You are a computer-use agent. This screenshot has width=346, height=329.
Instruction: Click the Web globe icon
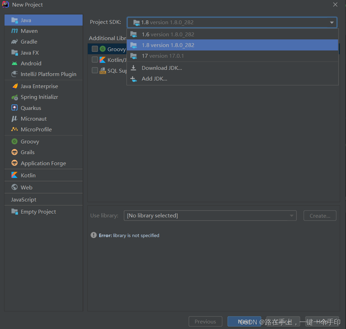pyautogui.click(x=15, y=187)
